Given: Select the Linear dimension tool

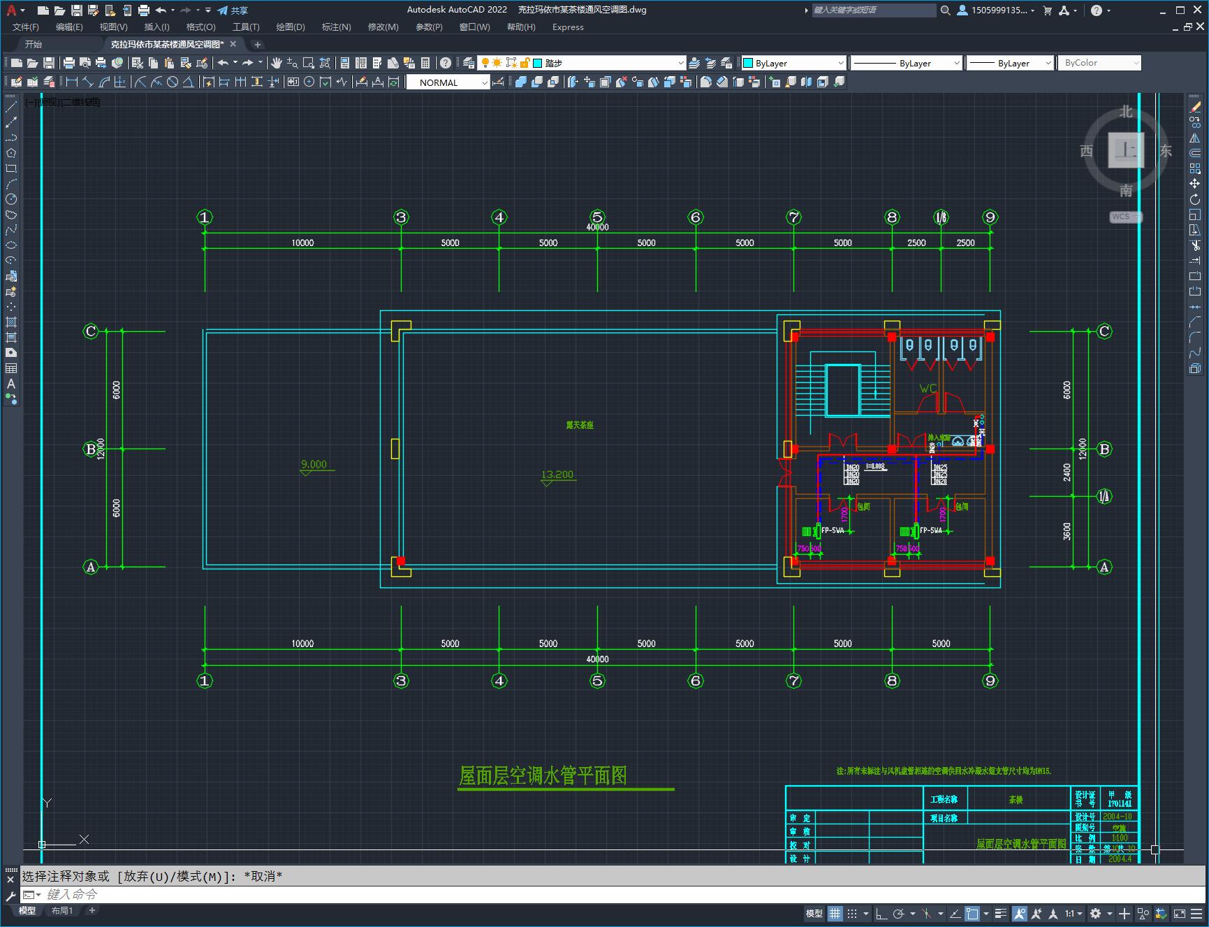Looking at the screenshot, I should click(71, 82).
